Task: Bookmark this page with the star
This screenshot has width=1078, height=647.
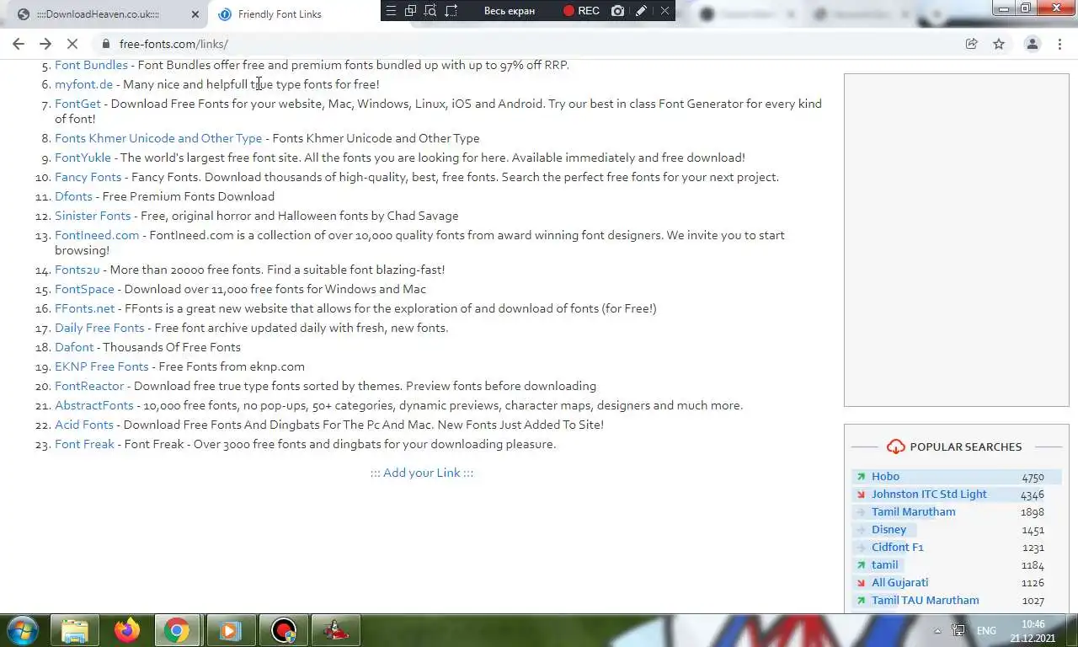Action: pos(999,44)
